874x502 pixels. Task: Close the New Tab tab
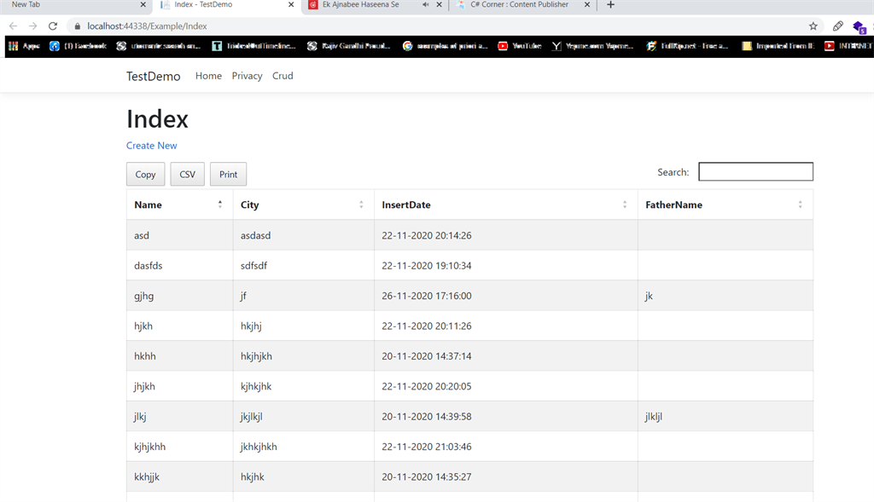point(143,4)
